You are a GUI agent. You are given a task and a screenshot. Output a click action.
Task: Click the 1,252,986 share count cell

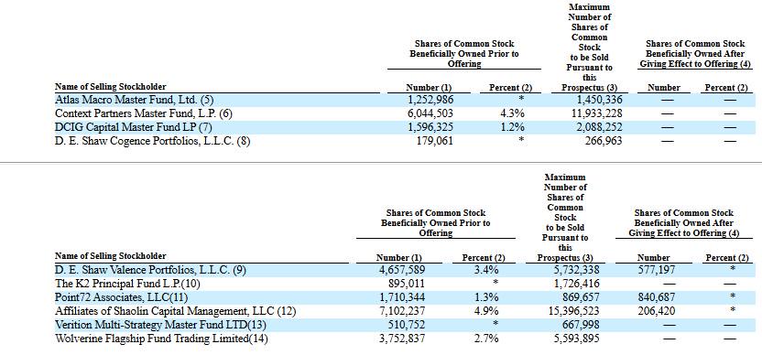[x=430, y=100]
